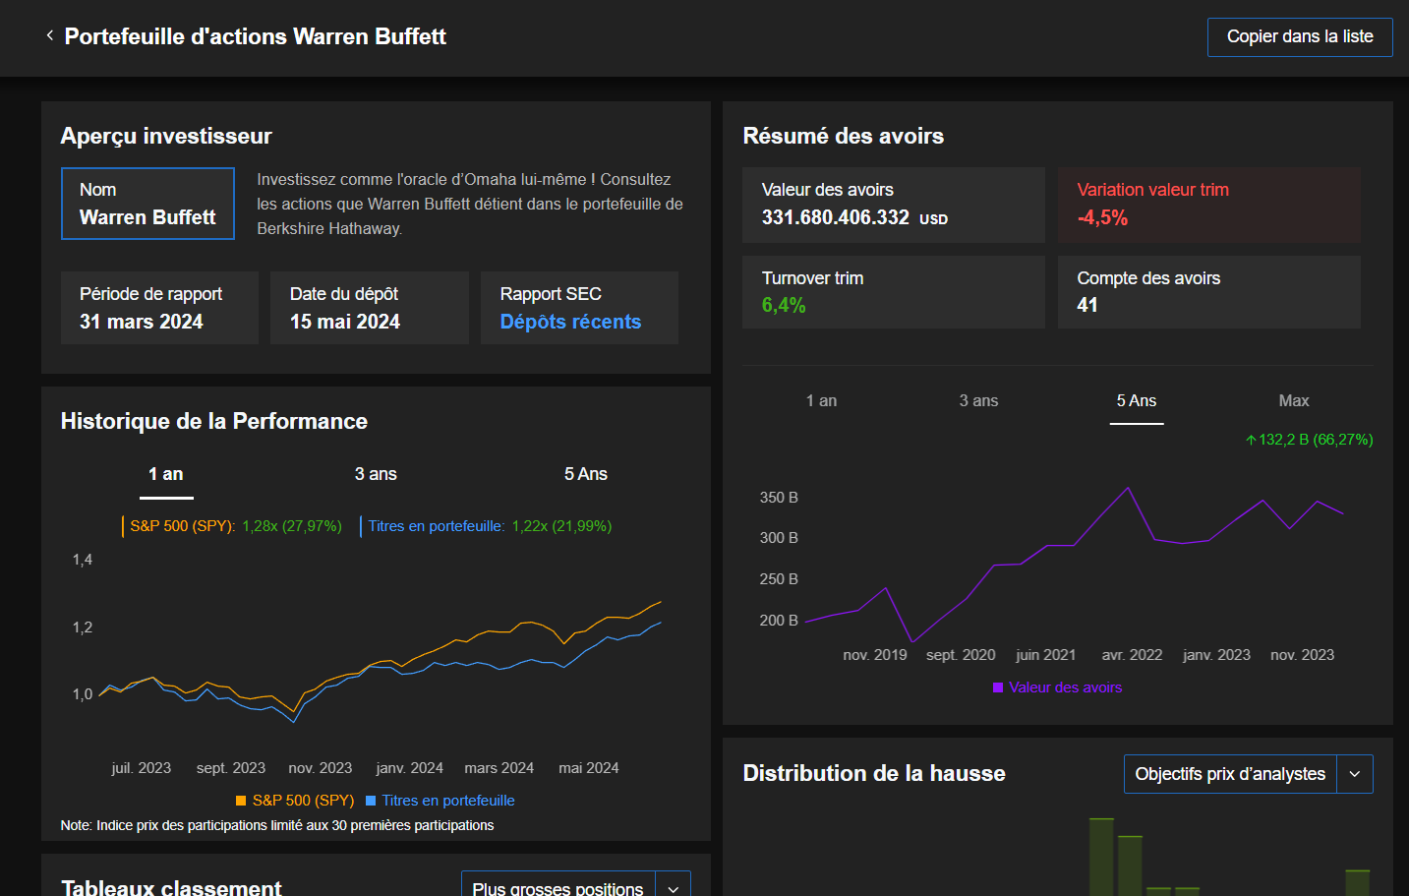Click the Compte des avoirs 41 card
This screenshot has height=896, width=1409.
pos(1209,292)
